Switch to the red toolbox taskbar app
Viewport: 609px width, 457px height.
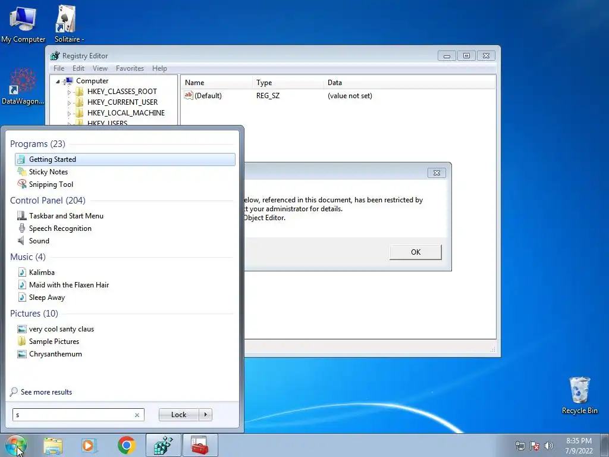point(200,445)
